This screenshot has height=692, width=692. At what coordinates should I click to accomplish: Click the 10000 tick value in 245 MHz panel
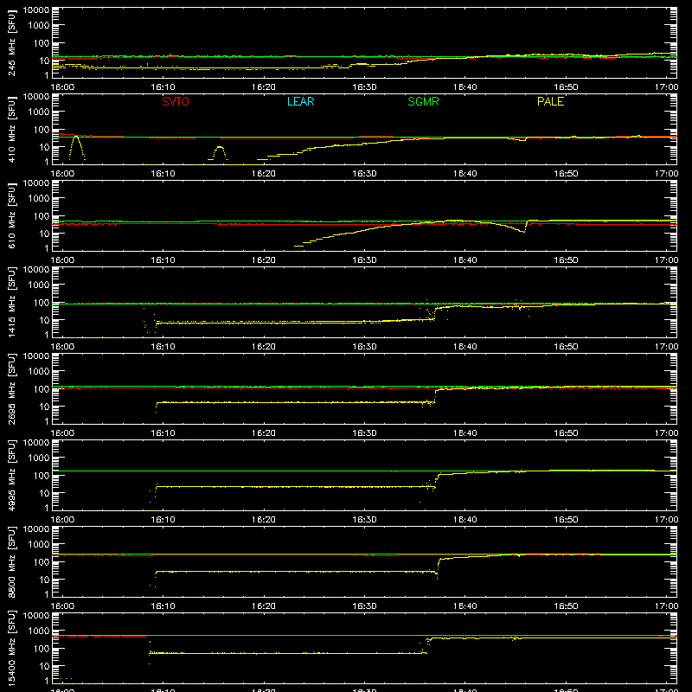click(36, 10)
